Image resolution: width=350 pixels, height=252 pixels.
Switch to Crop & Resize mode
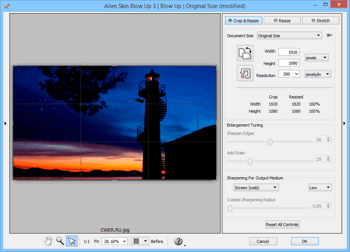click(x=244, y=20)
